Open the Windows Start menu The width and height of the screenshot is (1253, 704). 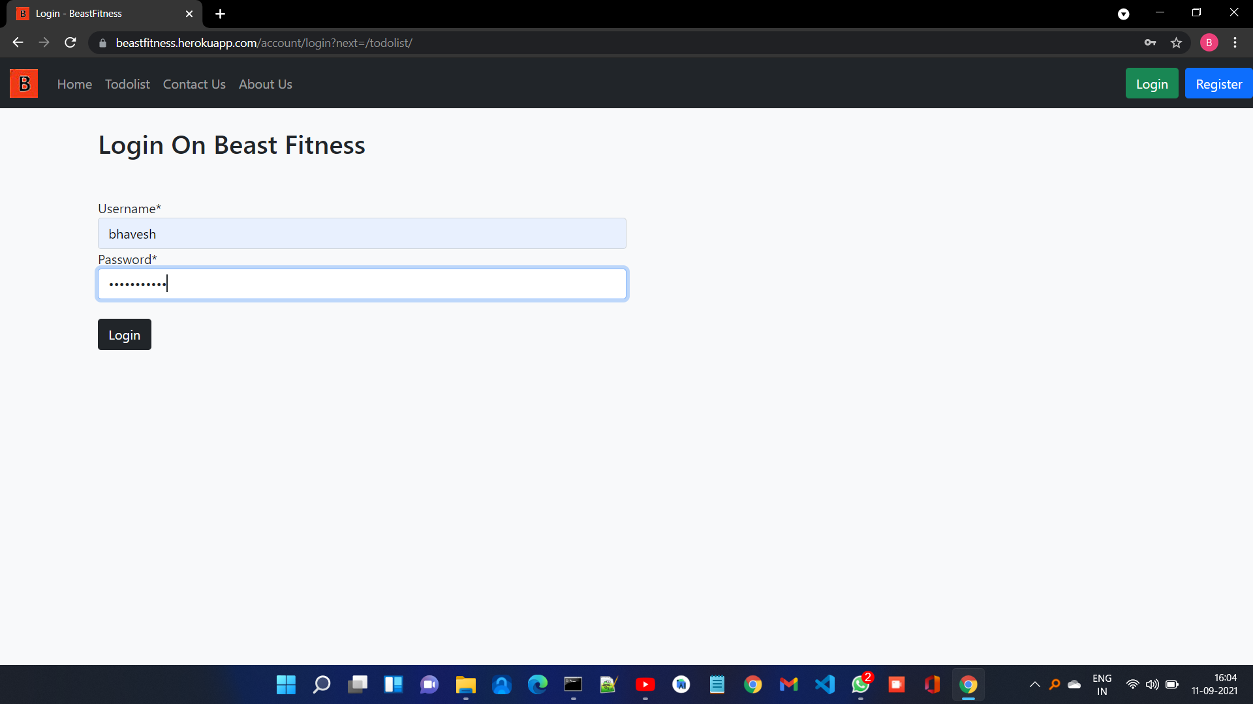(285, 684)
